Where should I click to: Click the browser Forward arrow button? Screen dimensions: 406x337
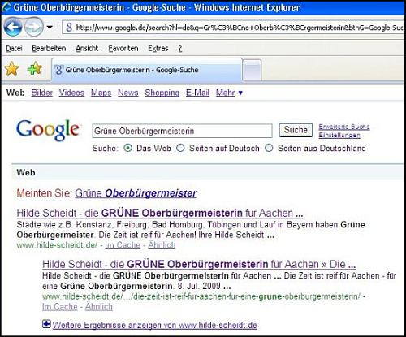(34, 27)
